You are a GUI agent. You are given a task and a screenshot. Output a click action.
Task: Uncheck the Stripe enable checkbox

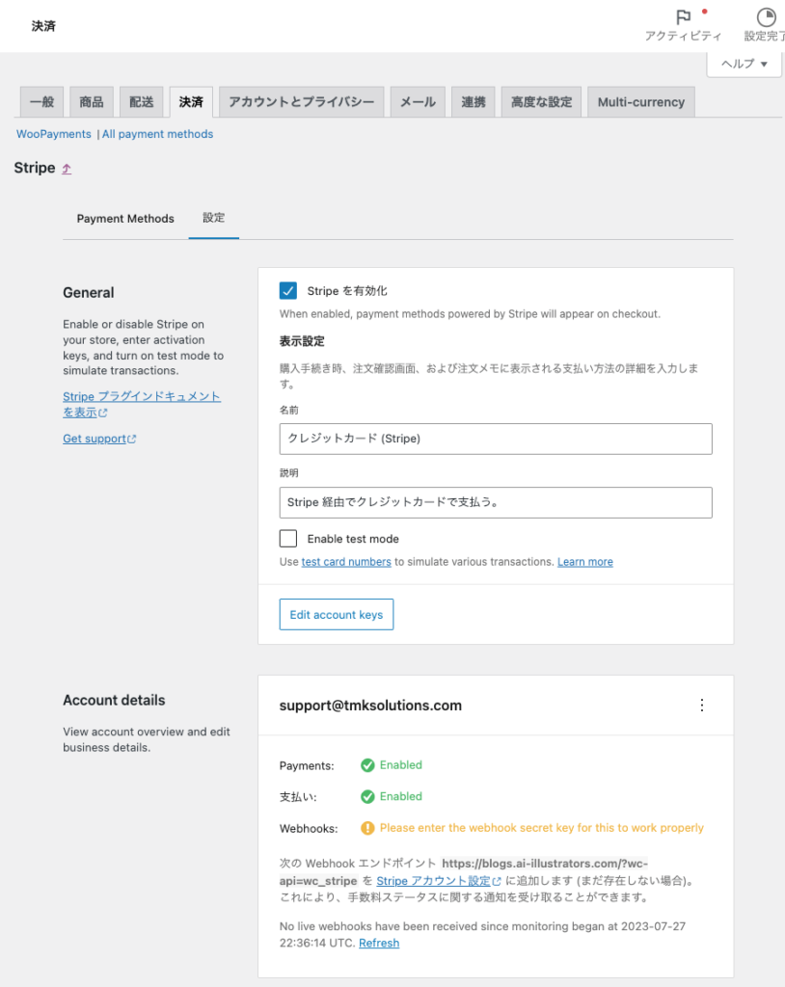pyautogui.click(x=288, y=291)
